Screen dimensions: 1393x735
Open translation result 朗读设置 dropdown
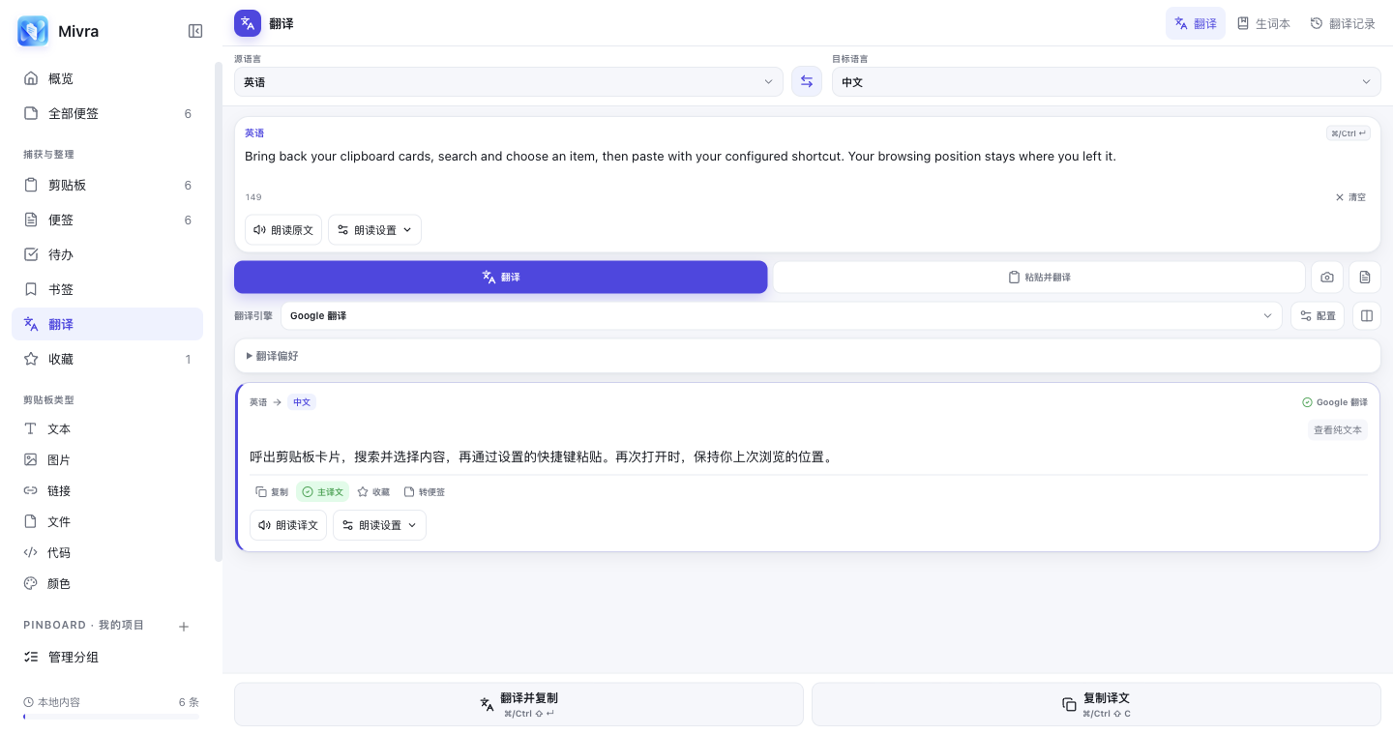379,525
